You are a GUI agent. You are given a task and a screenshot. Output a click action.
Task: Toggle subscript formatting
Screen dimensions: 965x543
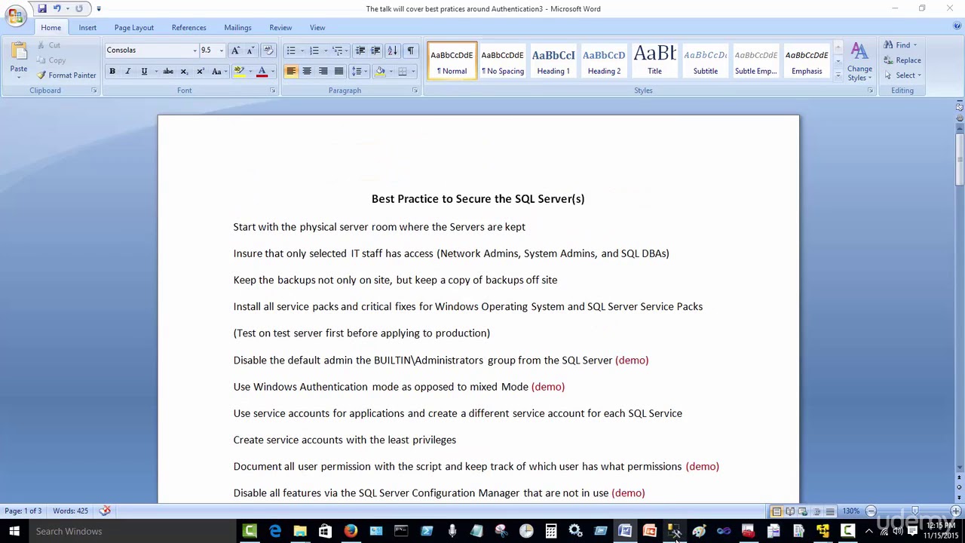(x=184, y=72)
